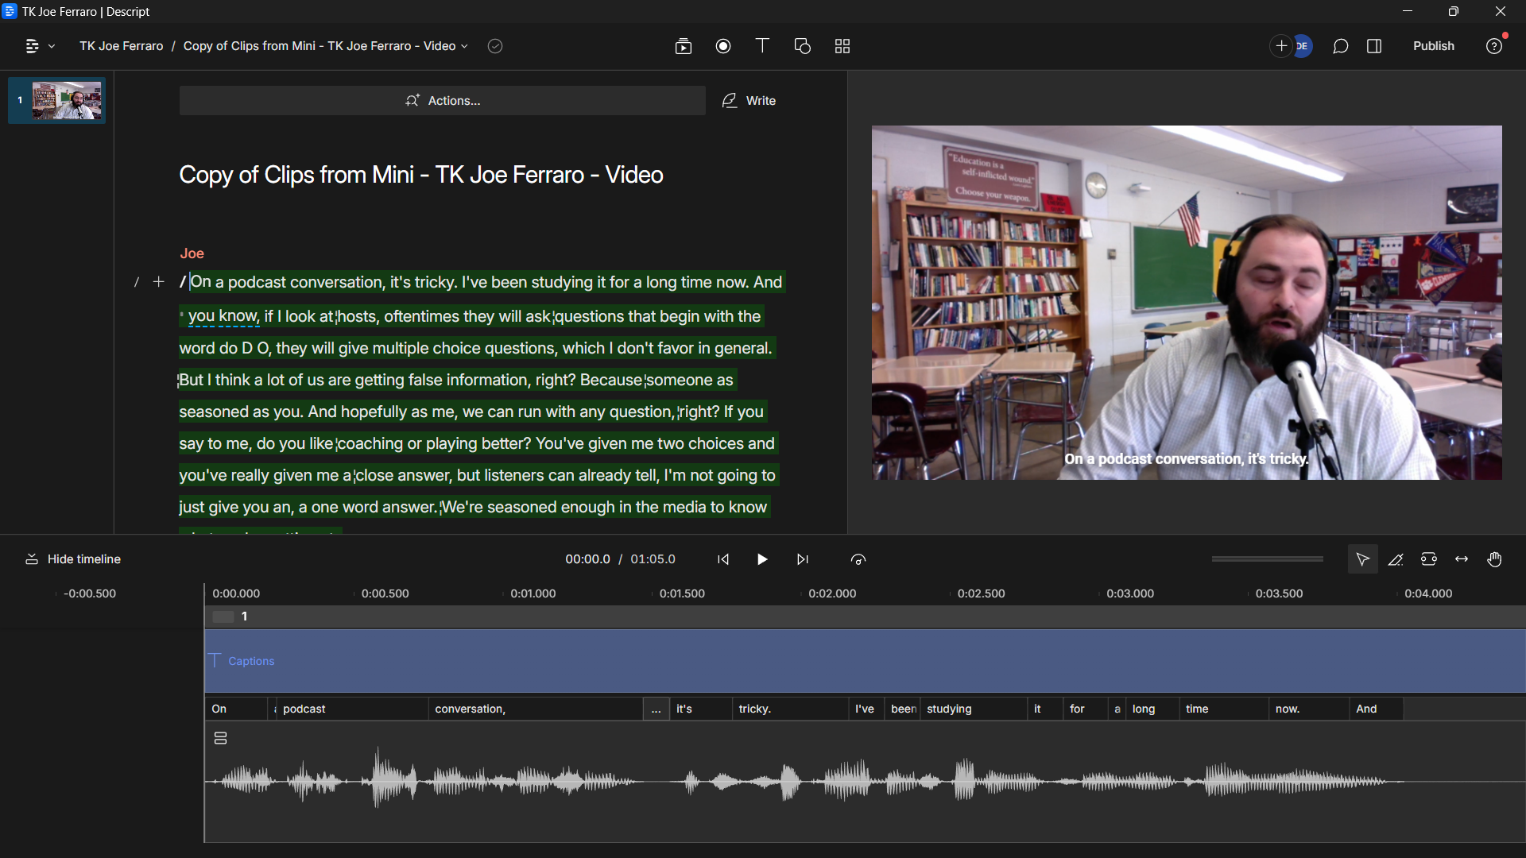Open the playback speed icon
Screen dimensions: 1526x858
click(x=858, y=559)
